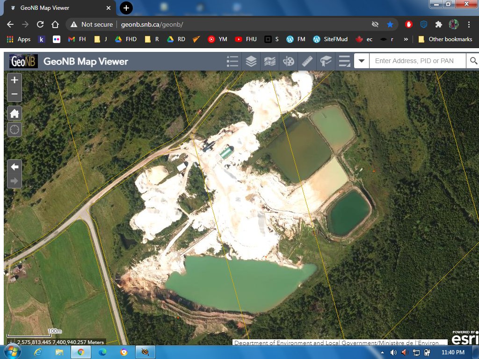Click the map Zoom Out minus button
Viewport: 479px width, 359px height.
point(15,94)
